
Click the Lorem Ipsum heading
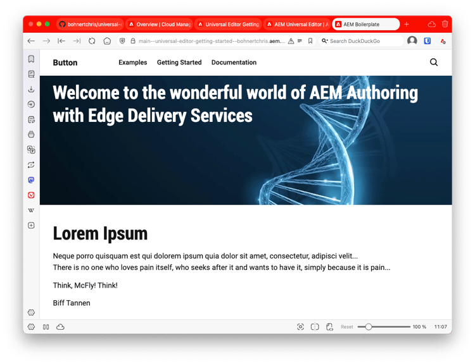click(100, 233)
